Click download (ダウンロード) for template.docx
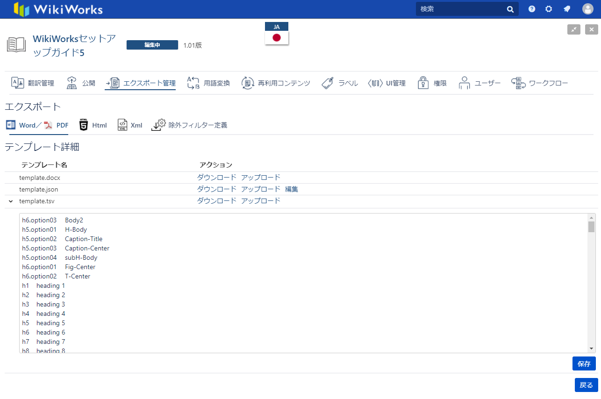The image size is (601, 399). tap(216, 178)
